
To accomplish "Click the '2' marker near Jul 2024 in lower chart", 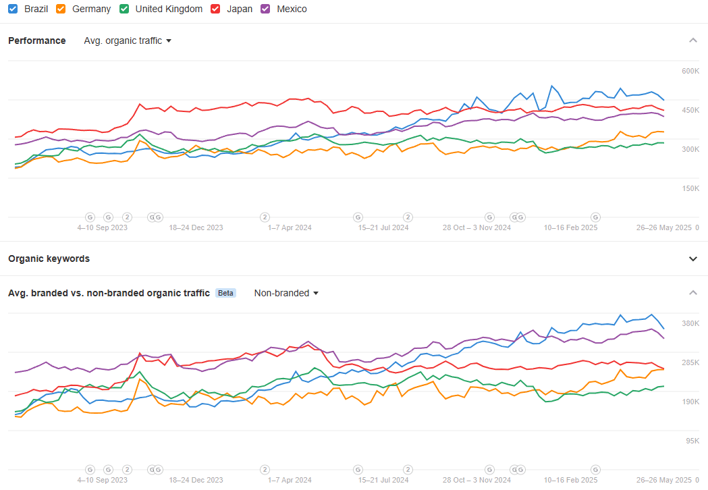I will pyautogui.click(x=408, y=470).
